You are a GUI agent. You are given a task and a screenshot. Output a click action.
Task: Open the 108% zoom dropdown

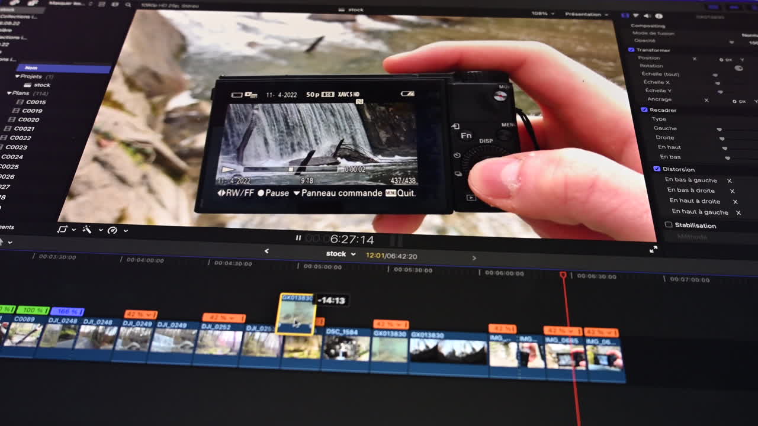(x=544, y=14)
